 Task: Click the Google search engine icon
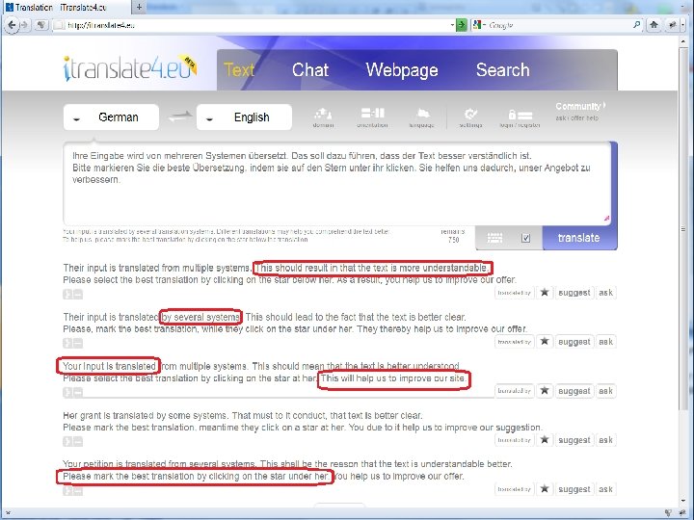[477, 25]
